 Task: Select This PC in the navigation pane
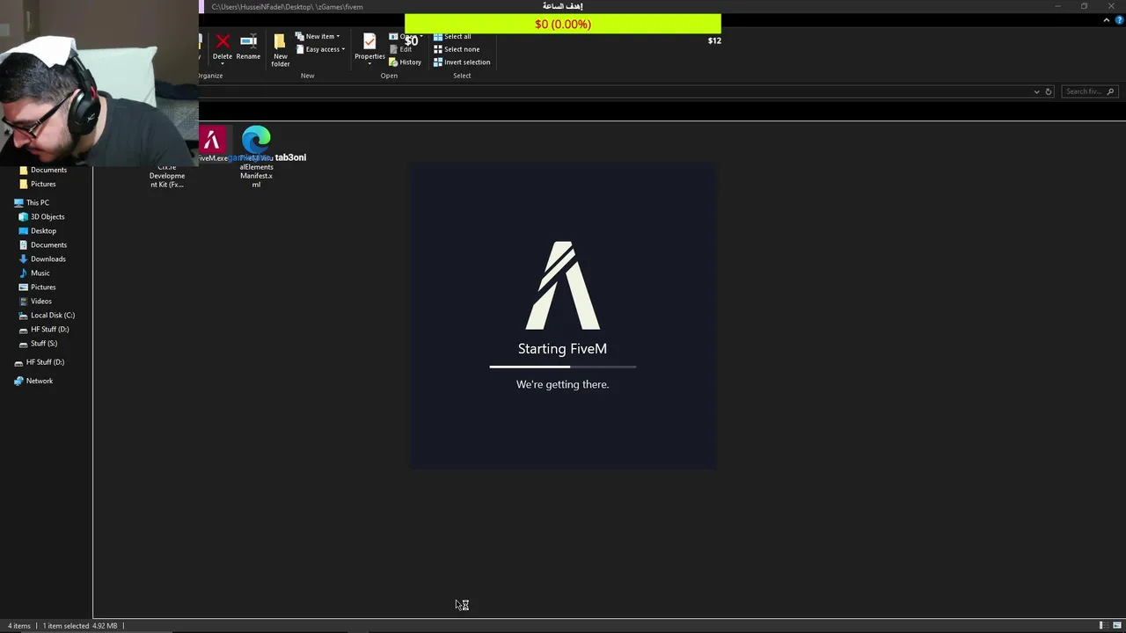click(x=32, y=202)
